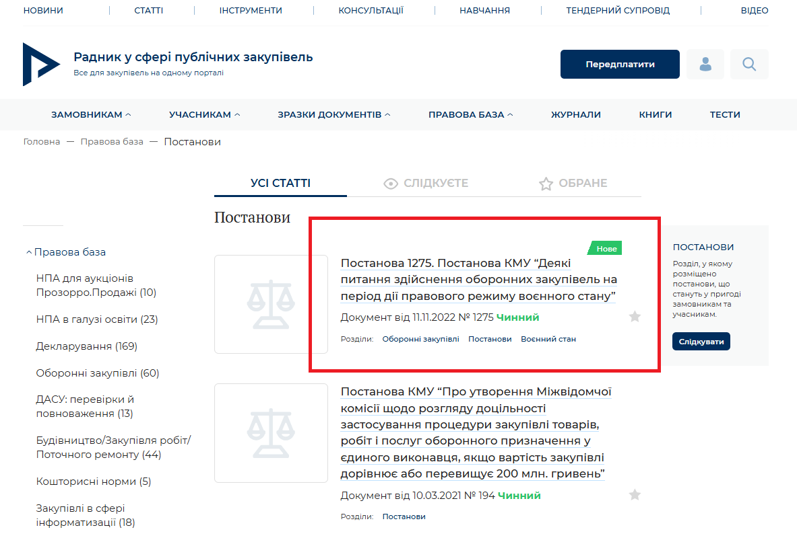This screenshot has width=797, height=538.
Task: Switch to the Слідкуєте tab with eye icon
Action: (x=425, y=184)
